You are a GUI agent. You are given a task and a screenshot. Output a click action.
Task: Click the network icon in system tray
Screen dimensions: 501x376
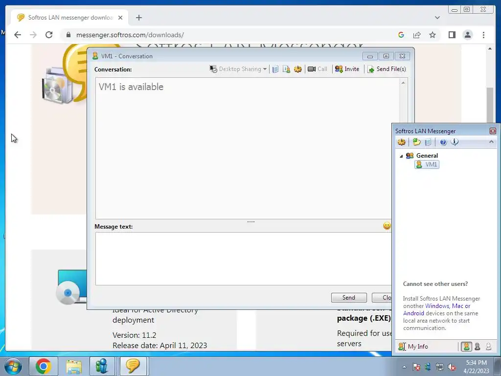tap(440, 367)
